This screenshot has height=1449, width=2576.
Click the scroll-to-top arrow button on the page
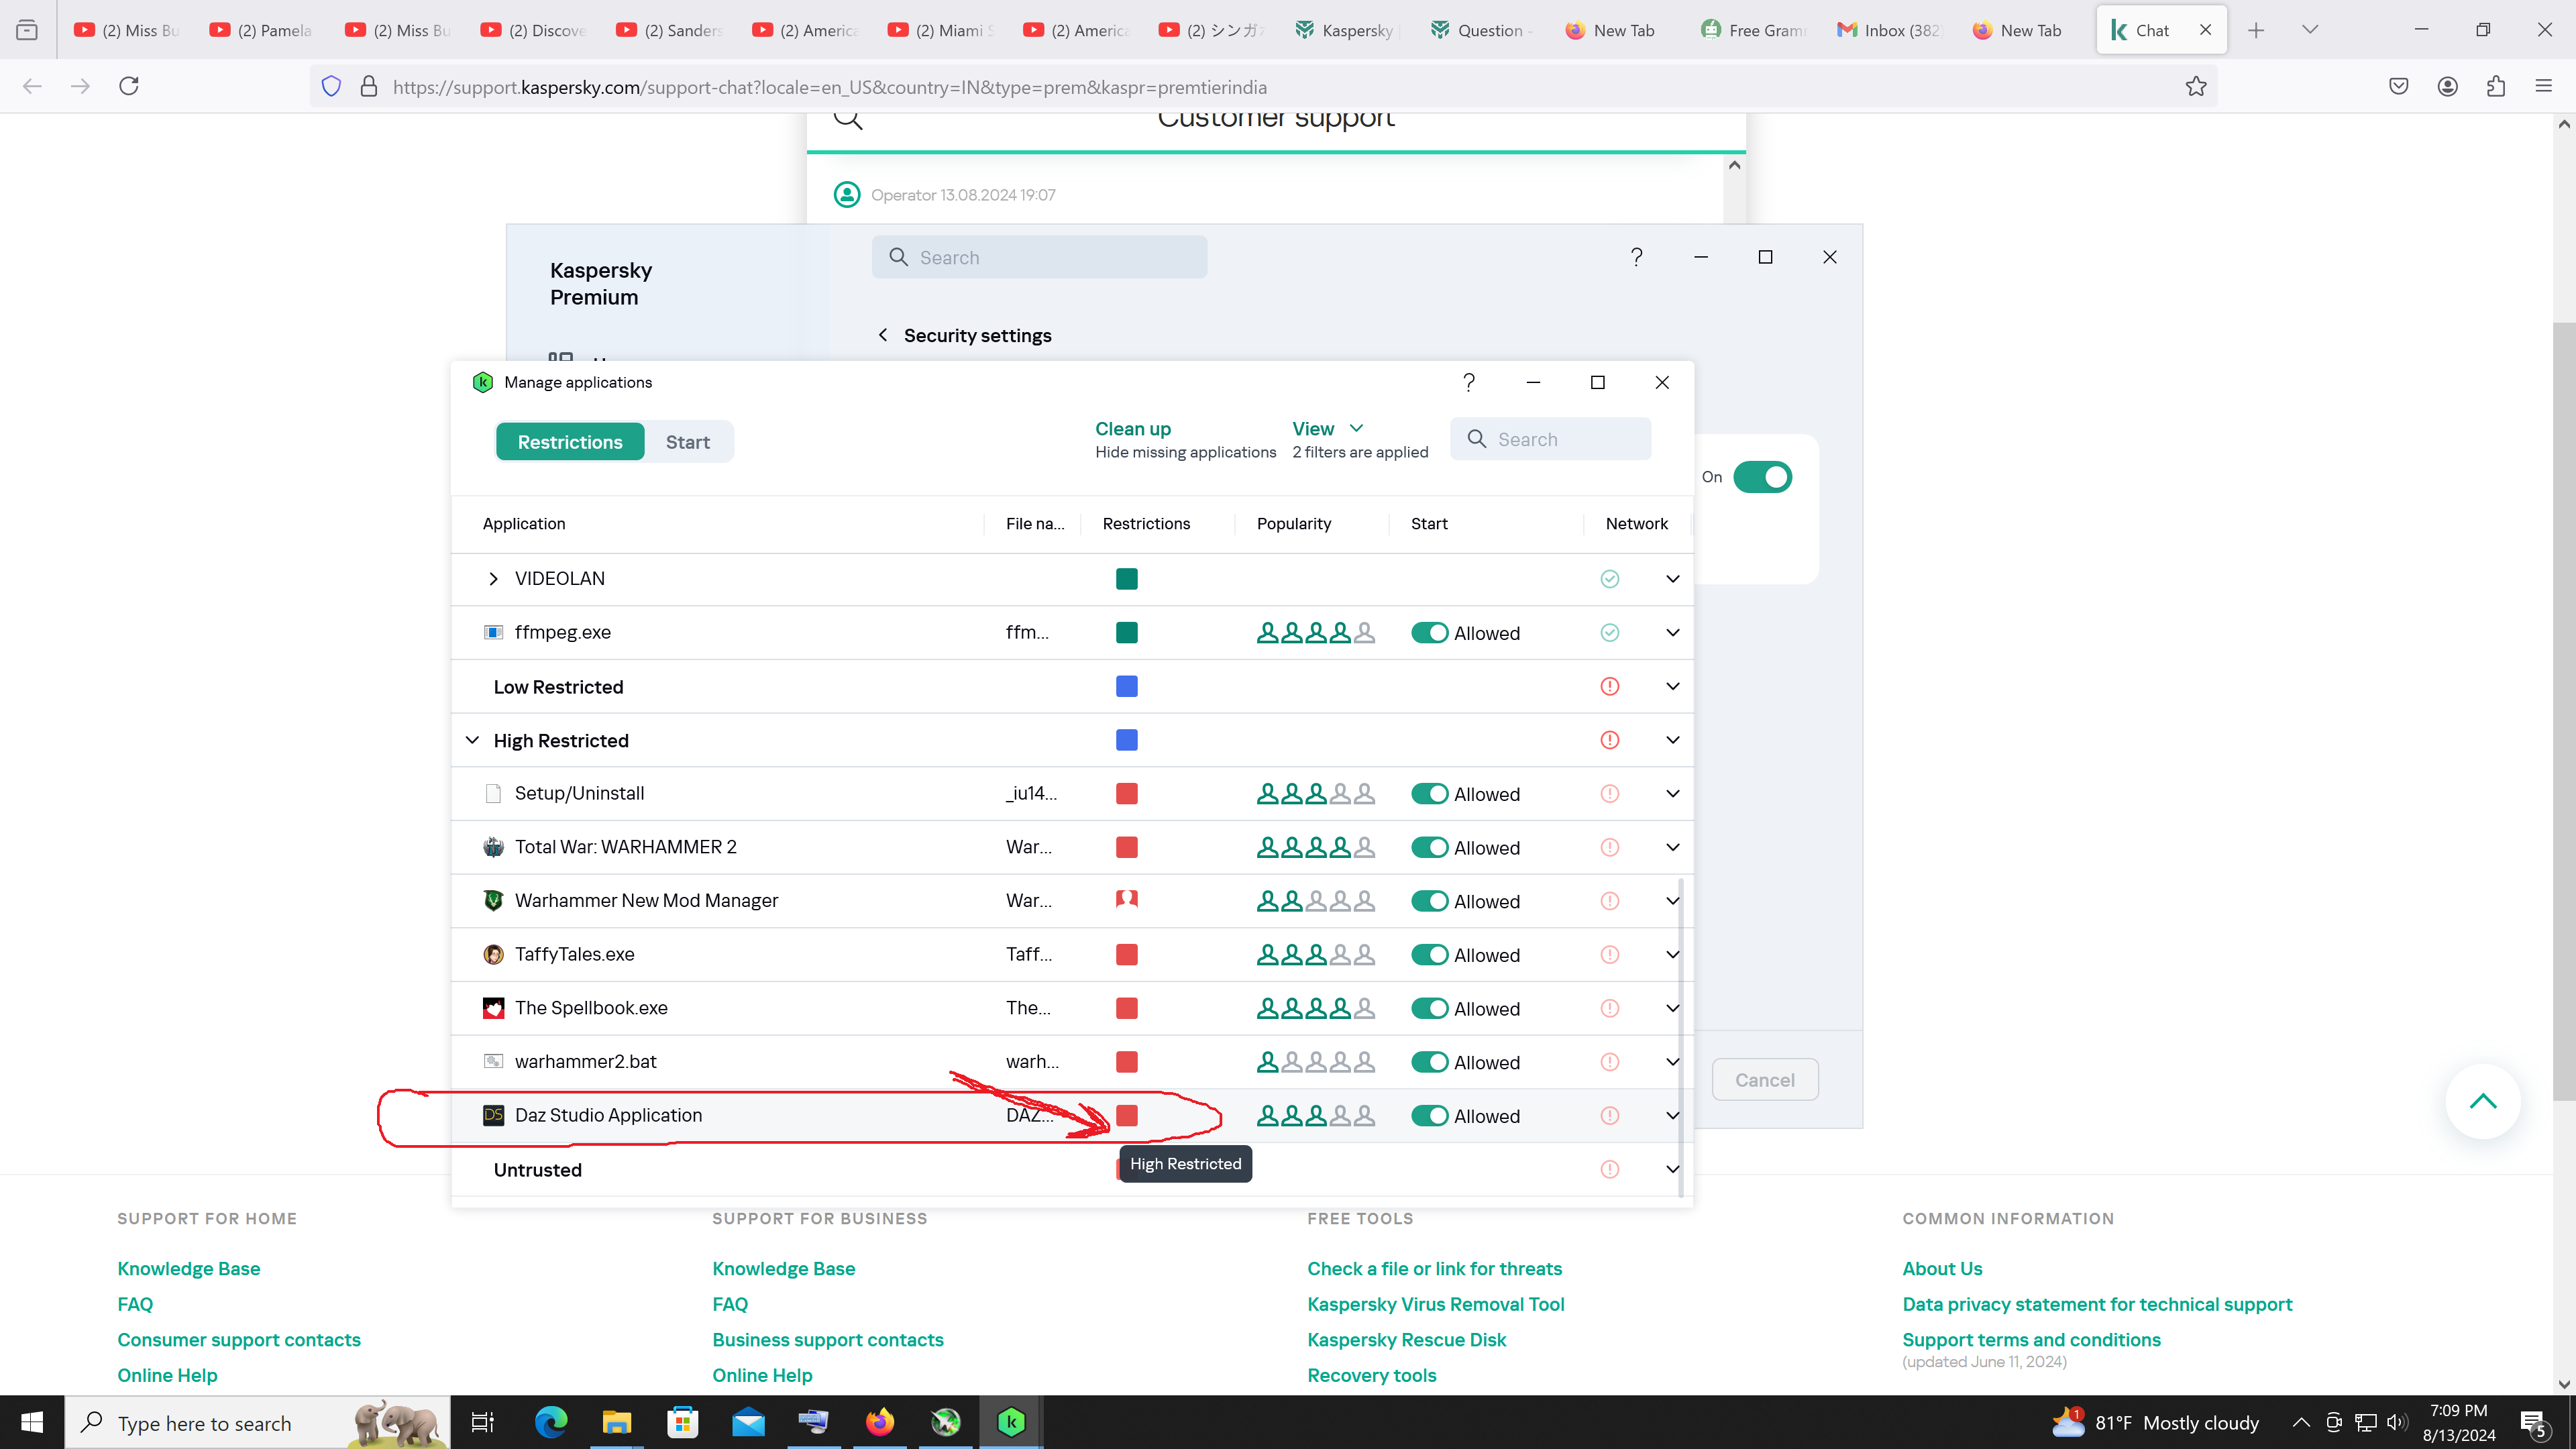click(2482, 1101)
